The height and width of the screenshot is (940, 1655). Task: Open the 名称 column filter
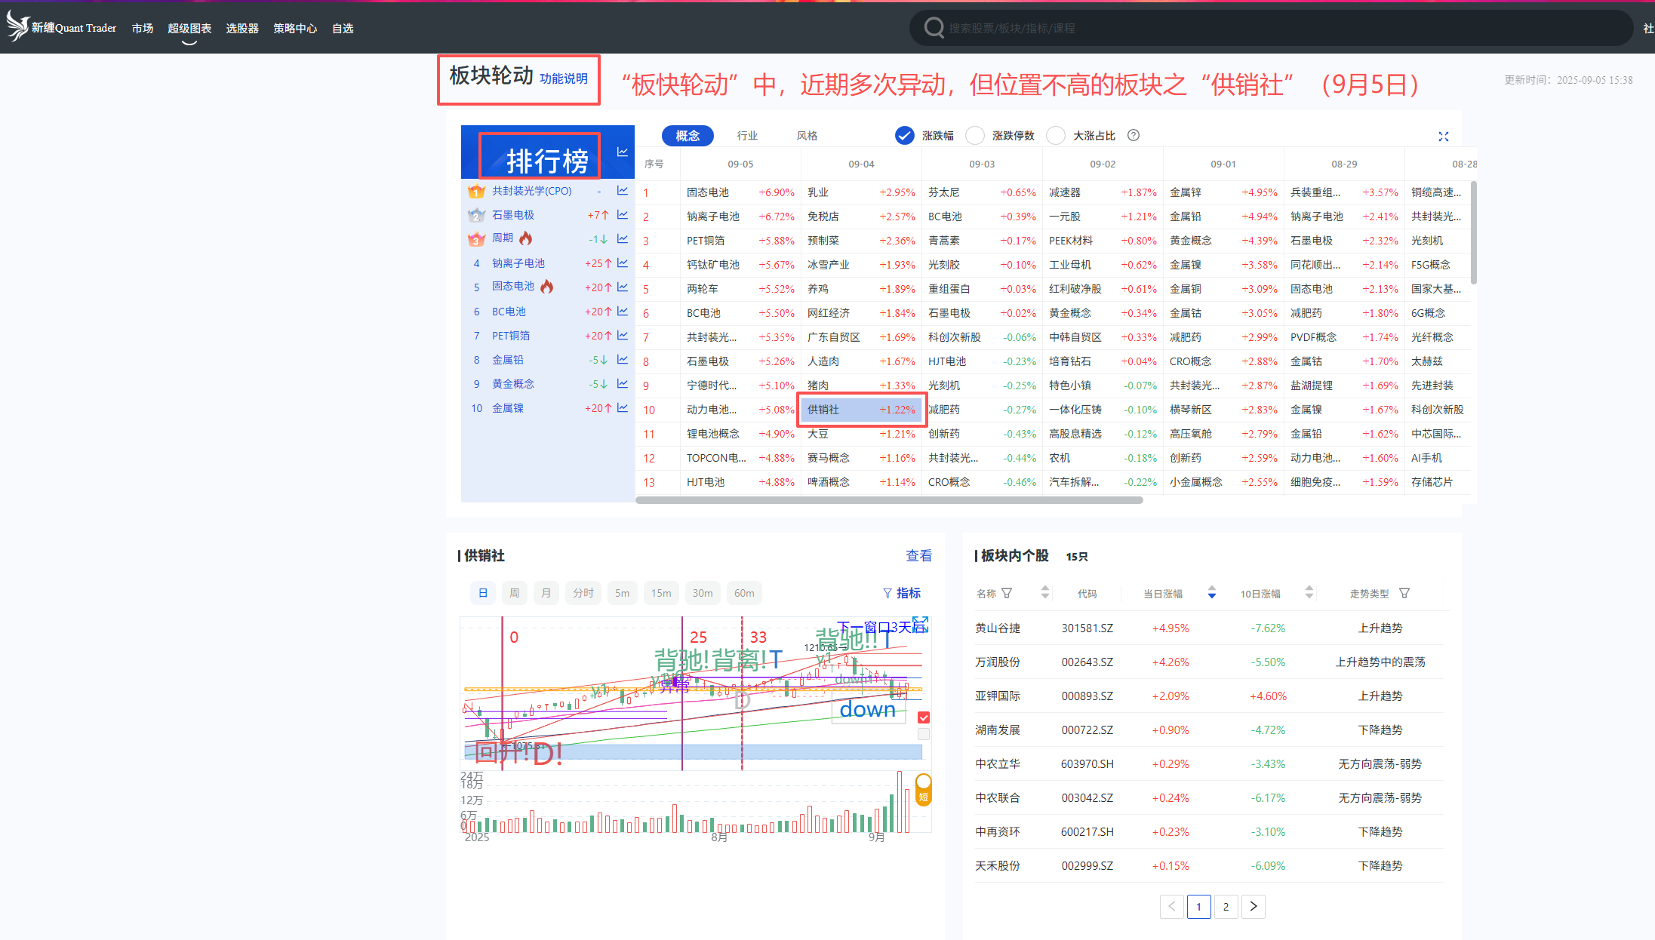[x=1007, y=593]
